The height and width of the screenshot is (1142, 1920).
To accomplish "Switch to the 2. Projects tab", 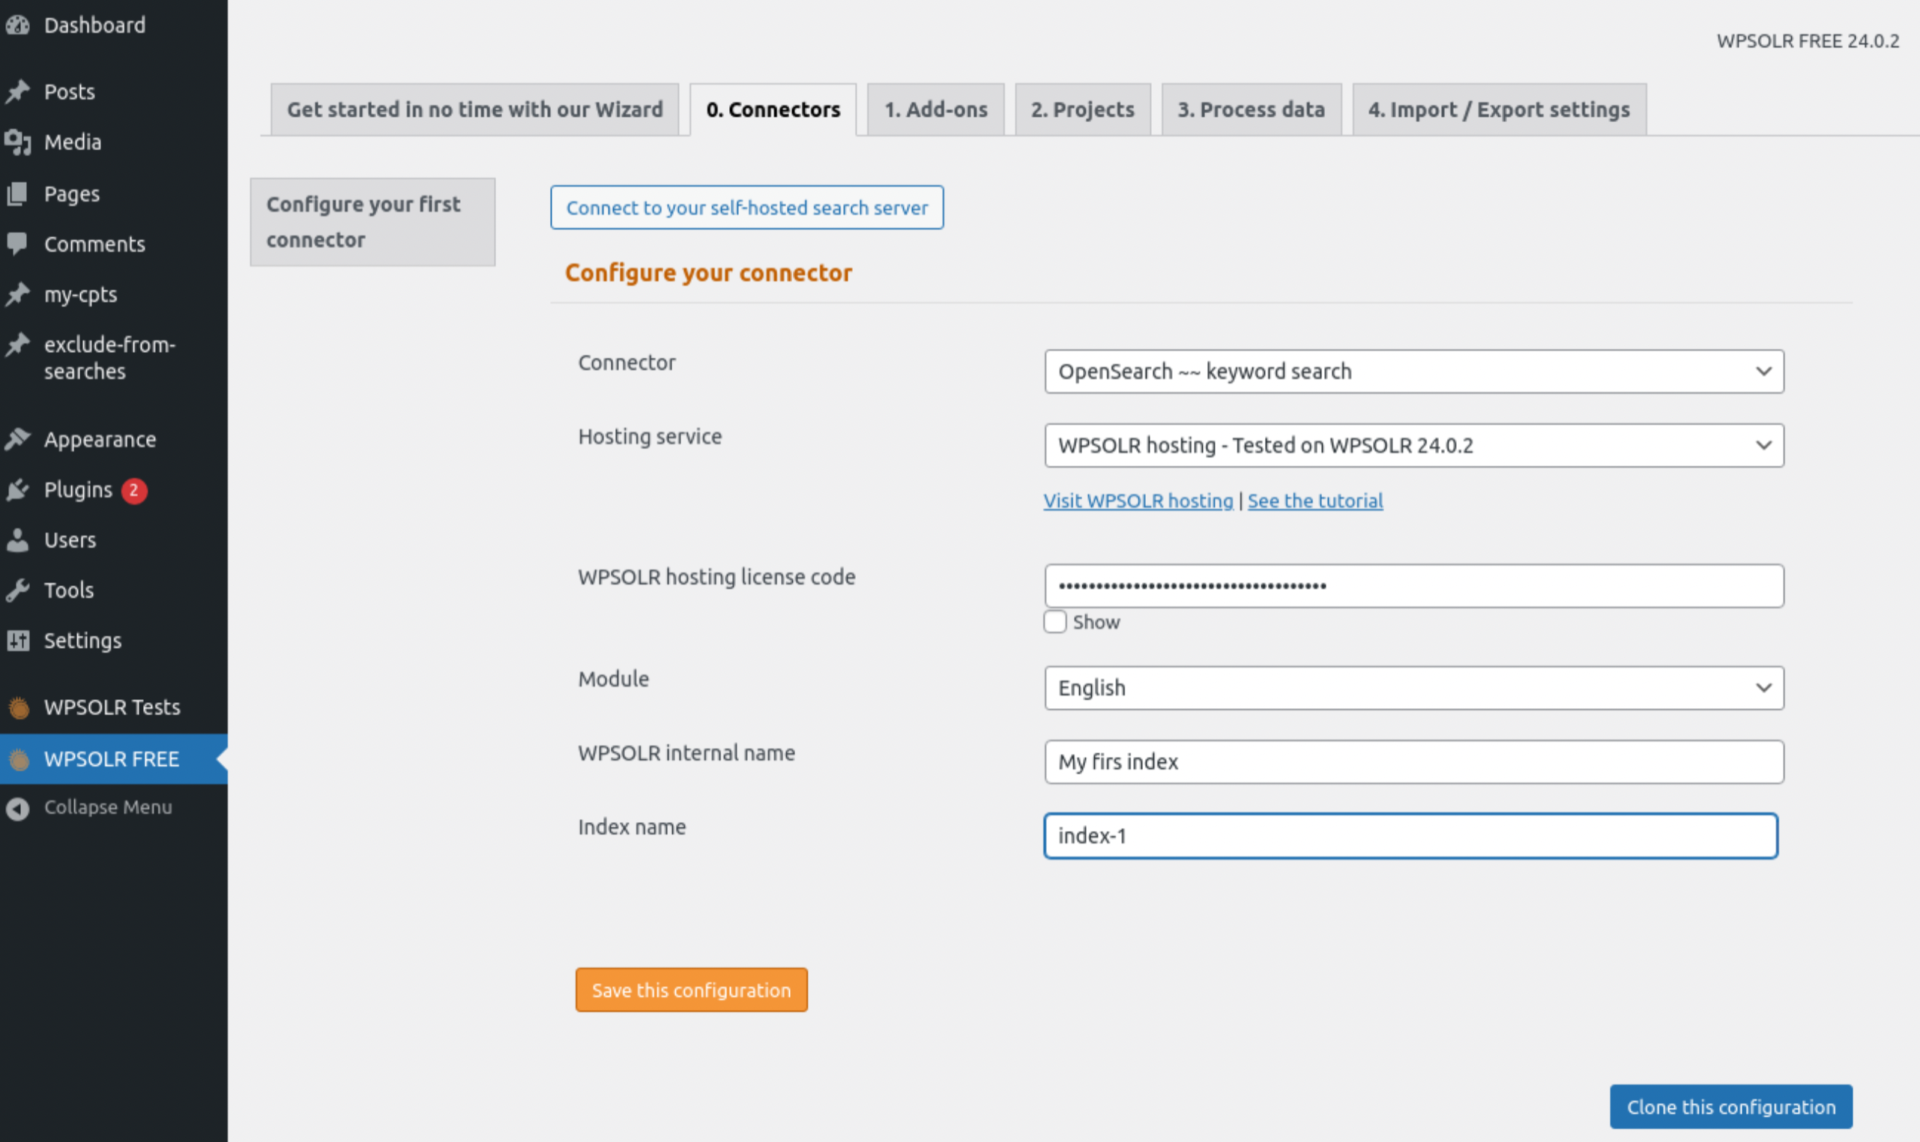I will [x=1083, y=110].
